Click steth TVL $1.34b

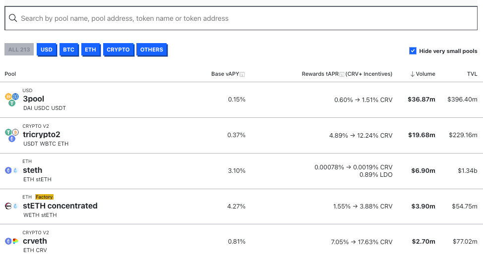pos(467,171)
